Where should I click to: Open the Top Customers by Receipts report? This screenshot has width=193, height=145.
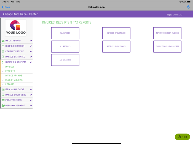167,46
